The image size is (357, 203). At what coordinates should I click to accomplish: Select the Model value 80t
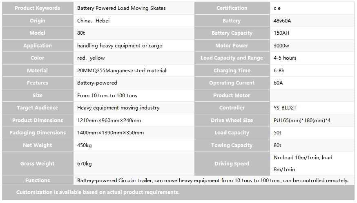pyautogui.click(x=134, y=33)
